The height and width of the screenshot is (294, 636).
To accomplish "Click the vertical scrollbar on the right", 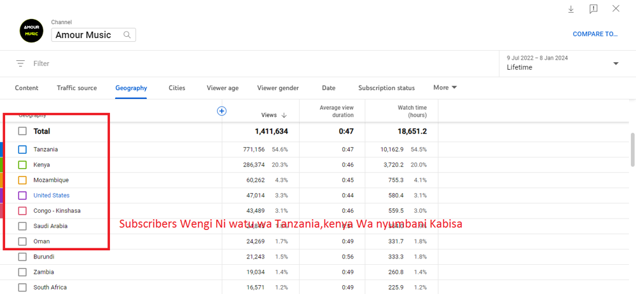I will click(x=632, y=149).
